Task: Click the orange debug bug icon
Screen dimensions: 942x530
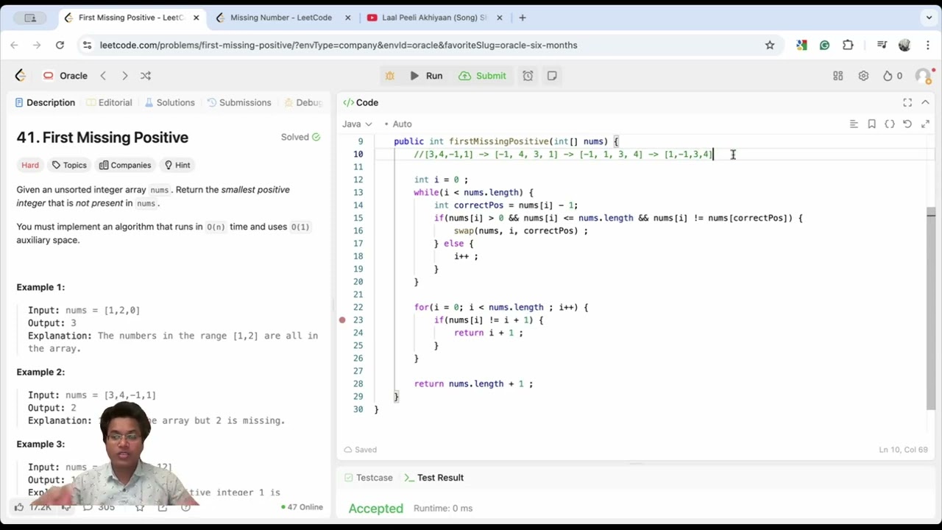Action: (390, 76)
